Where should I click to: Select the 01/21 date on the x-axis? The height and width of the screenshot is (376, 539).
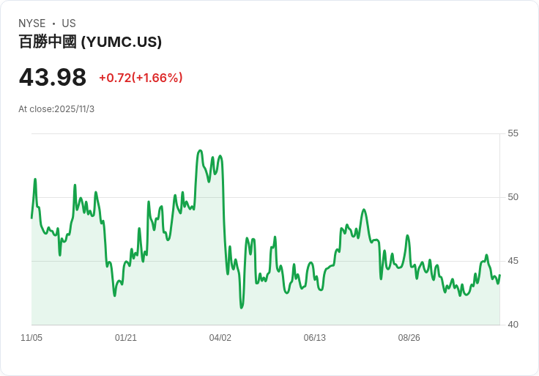[x=126, y=338]
